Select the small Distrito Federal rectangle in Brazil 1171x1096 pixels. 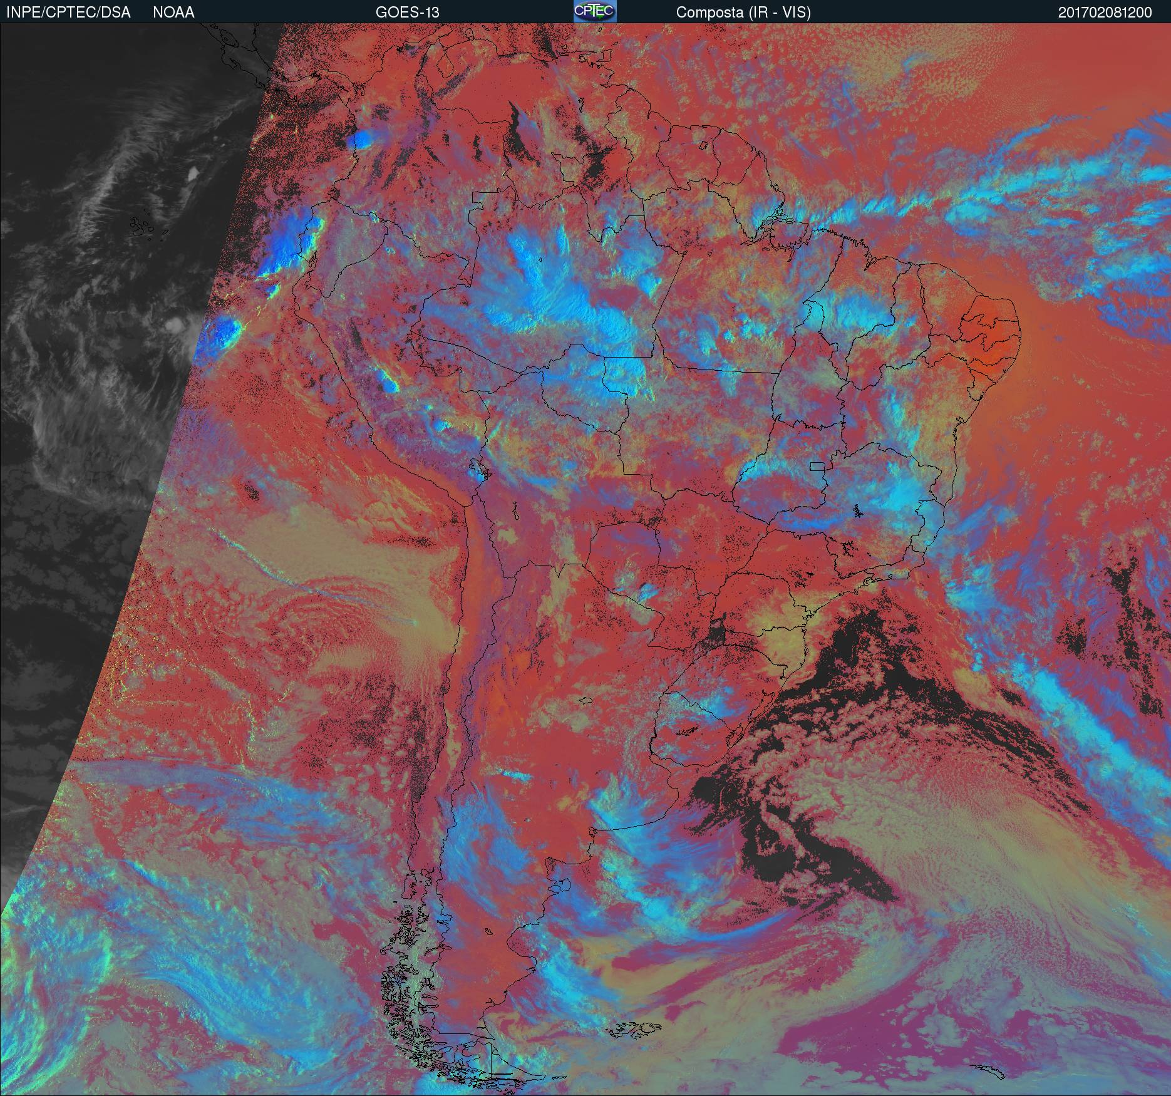[x=817, y=466]
